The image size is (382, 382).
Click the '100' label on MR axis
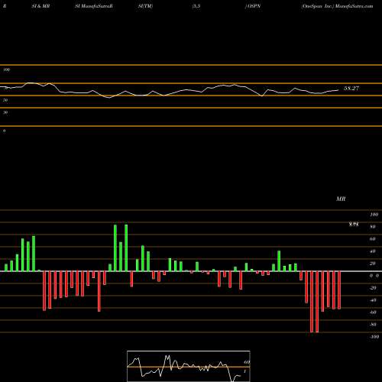point(374,215)
